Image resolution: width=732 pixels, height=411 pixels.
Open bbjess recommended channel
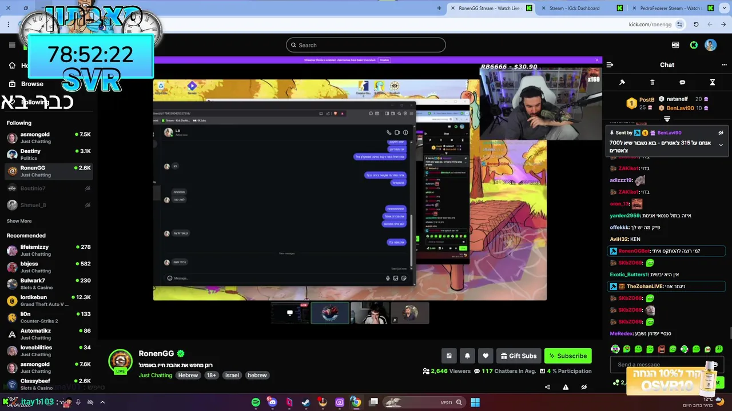click(49, 267)
